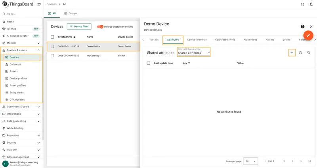Expand the Data processing menu
Image resolution: width=317 pixels, height=168 pixels.
22,121
